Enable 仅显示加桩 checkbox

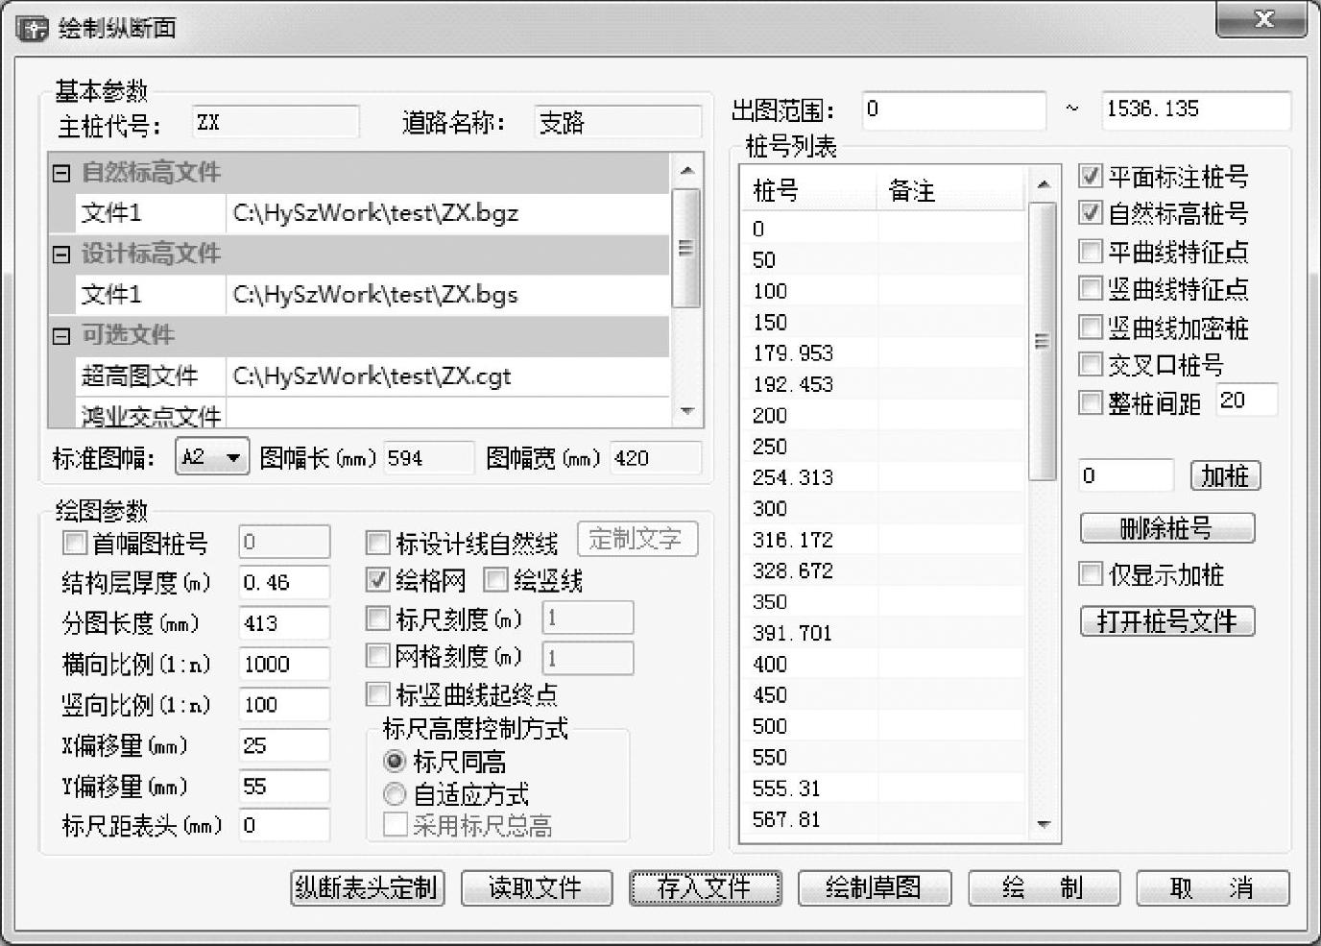coord(1090,574)
